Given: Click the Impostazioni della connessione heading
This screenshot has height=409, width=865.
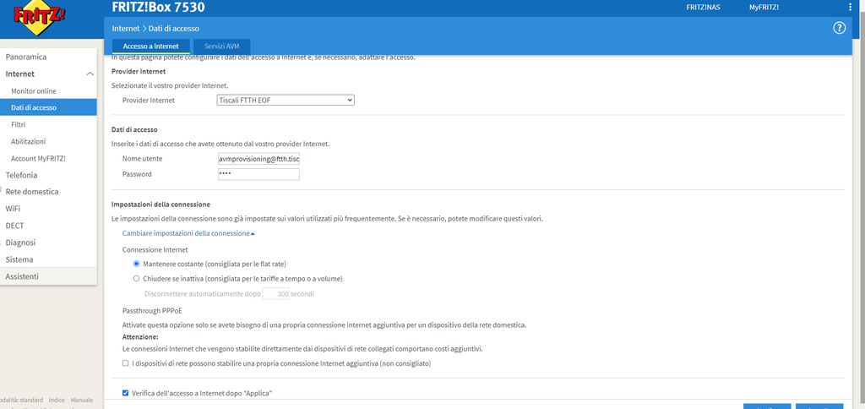Looking at the screenshot, I should (x=160, y=204).
